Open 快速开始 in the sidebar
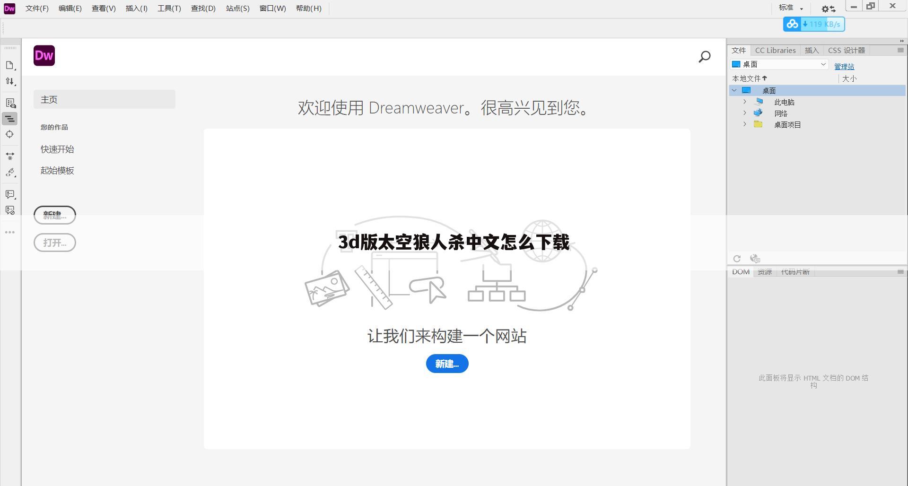 pyautogui.click(x=57, y=149)
